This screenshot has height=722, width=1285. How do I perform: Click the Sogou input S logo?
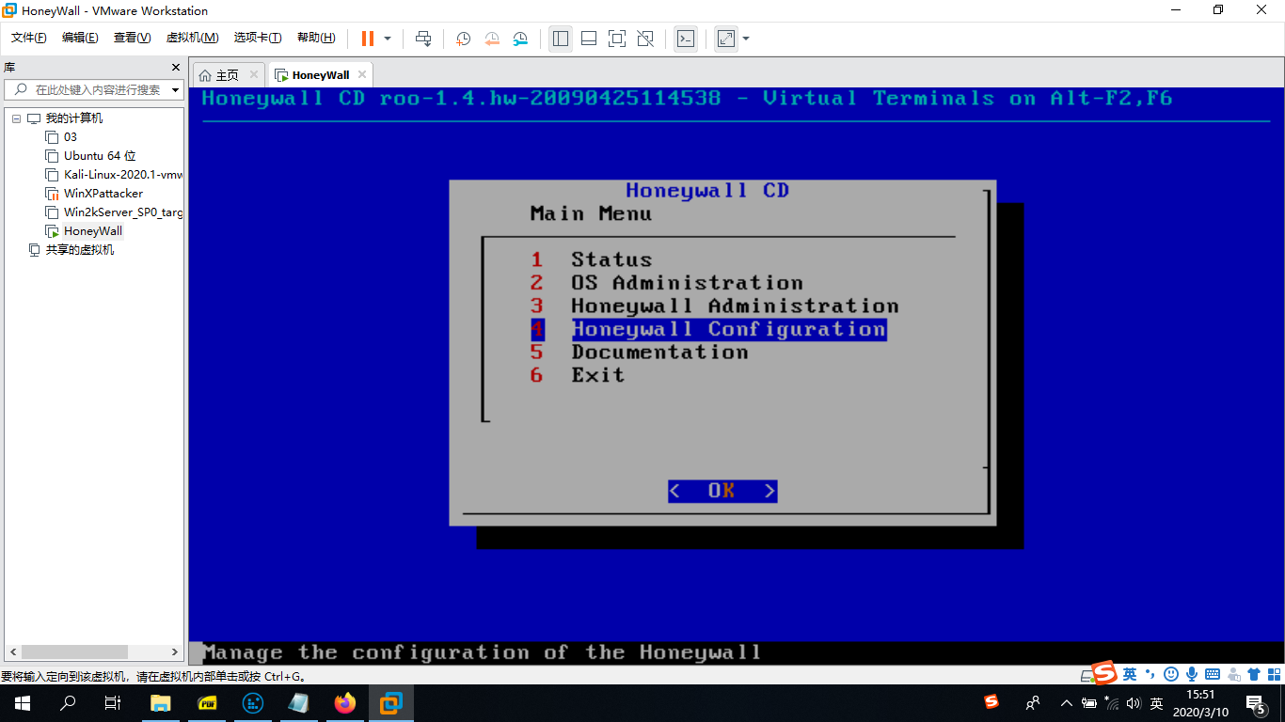click(1105, 673)
